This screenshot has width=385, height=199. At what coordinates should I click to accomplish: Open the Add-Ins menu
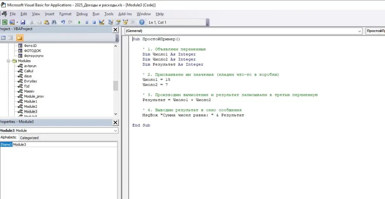125,14
